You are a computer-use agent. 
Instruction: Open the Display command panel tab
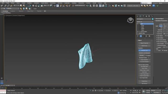click(x=149, y=16)
